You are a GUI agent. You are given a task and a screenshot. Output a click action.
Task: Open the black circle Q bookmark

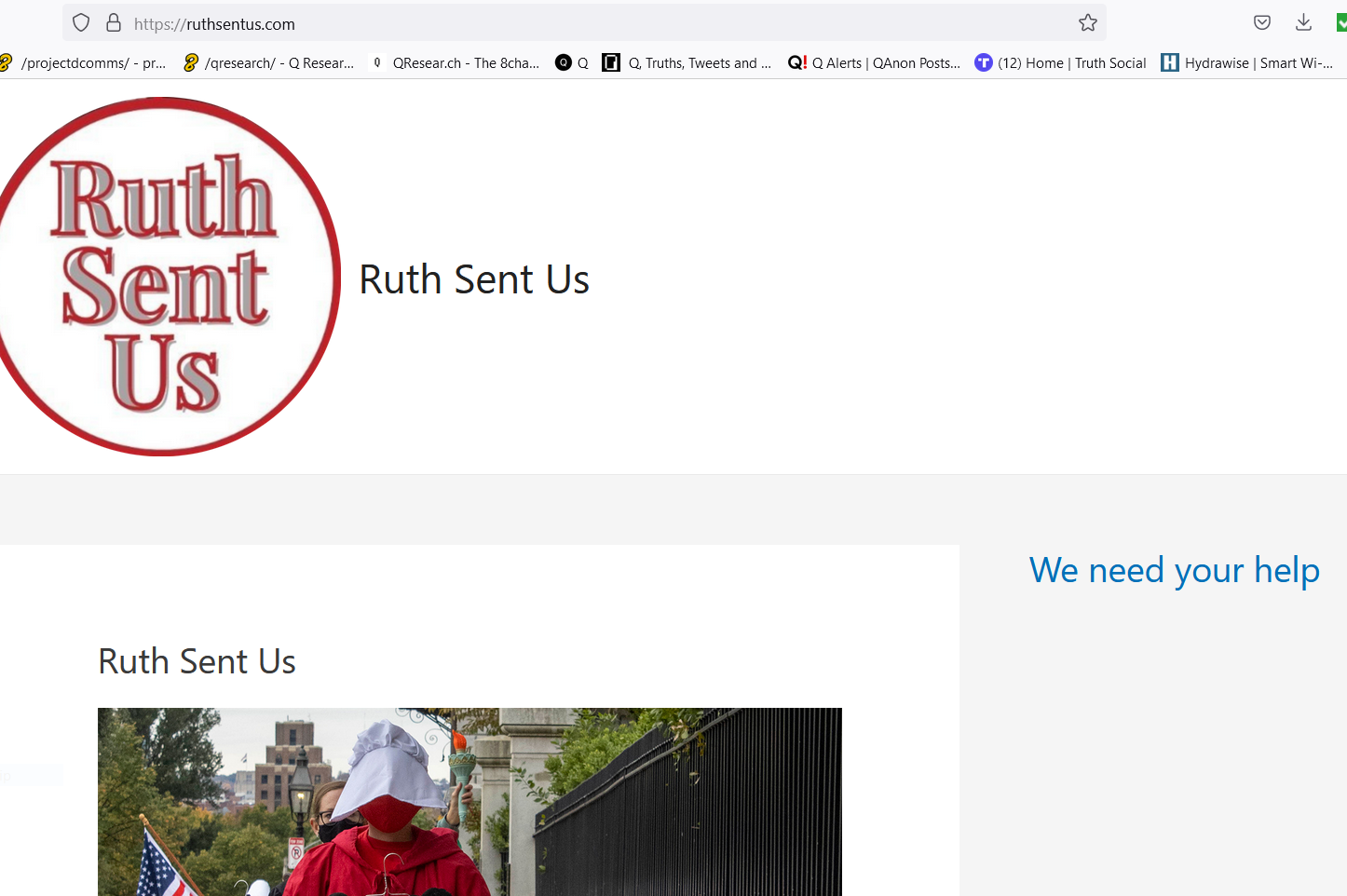click(x=572, y=62)
